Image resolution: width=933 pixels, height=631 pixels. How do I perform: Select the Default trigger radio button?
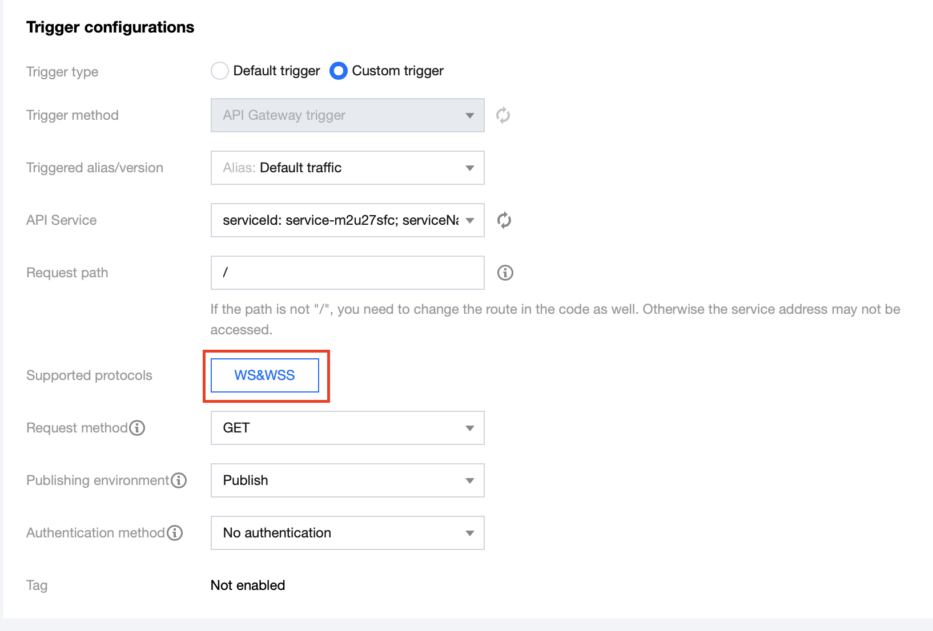pos(220,71)
